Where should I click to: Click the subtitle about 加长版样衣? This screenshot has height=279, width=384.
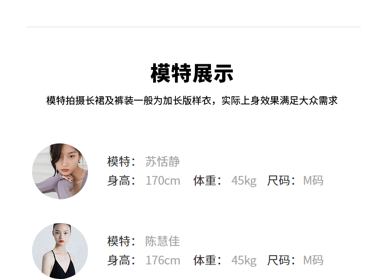192,101
